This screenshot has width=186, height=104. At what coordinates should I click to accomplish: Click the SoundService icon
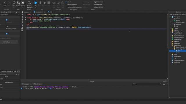click(172, 57)
